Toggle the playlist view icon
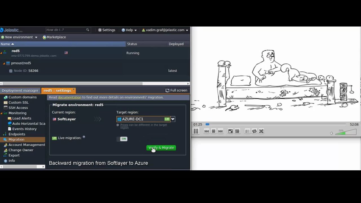Image resolution: width=361 pixels, height=203 pixels. 247,131
